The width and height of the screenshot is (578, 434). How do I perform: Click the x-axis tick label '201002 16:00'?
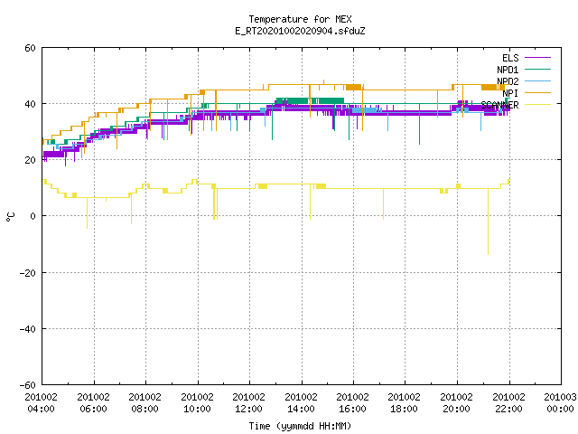353,402
